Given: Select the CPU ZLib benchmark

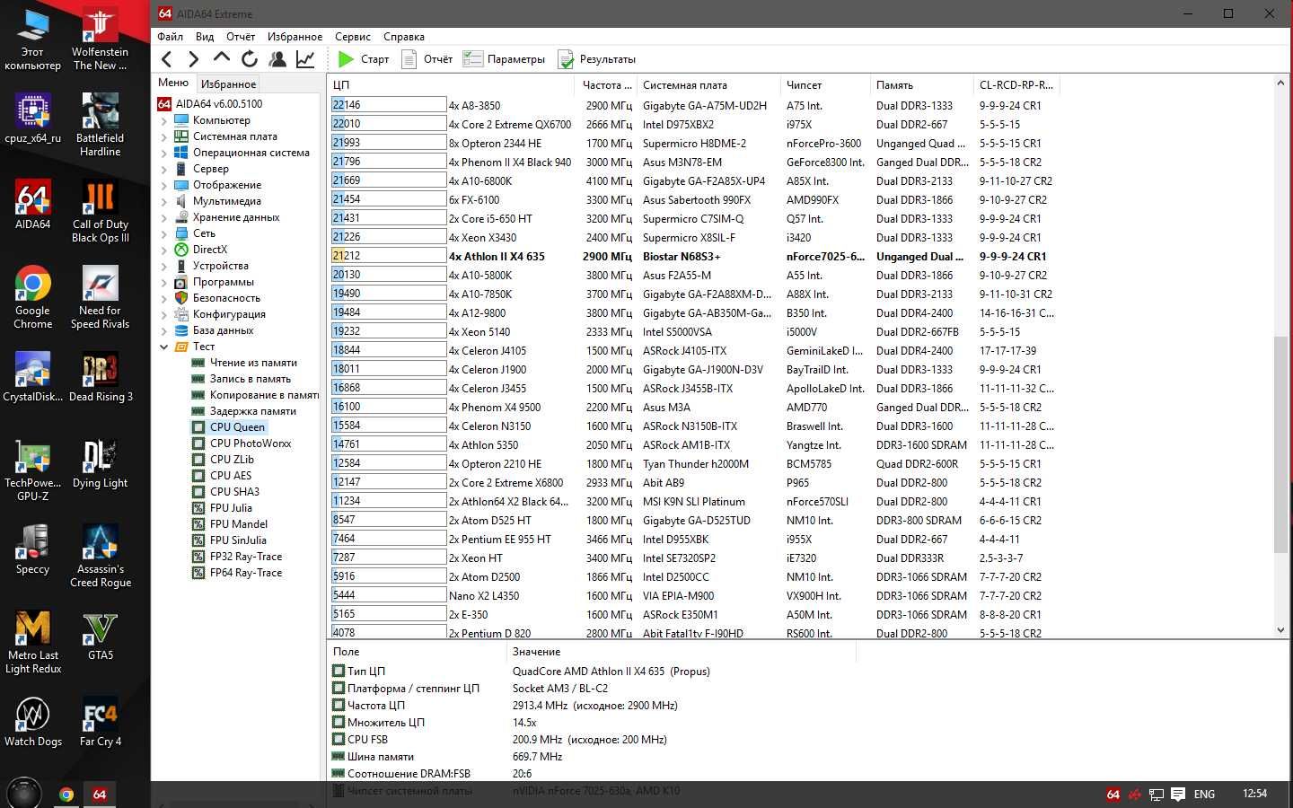Looking at the screenshot, I should 232,460.
